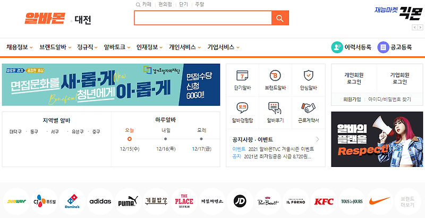Select 유성구 in 지역별 알바
425x218 pixels.
pos(78,132)
